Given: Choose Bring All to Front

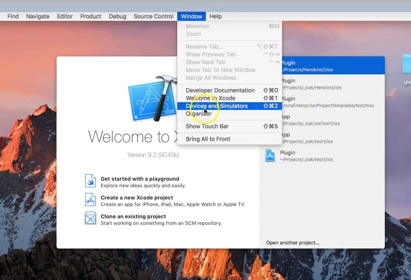Looking at the screenshot, I should (x=230, y=139).
